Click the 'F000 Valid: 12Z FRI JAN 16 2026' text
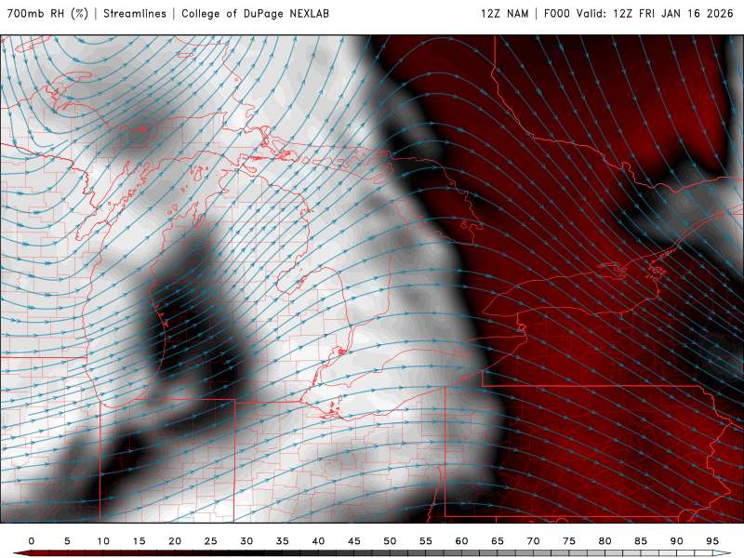 tap(639, 14)
